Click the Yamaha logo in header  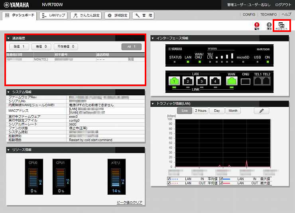(16, 5)
